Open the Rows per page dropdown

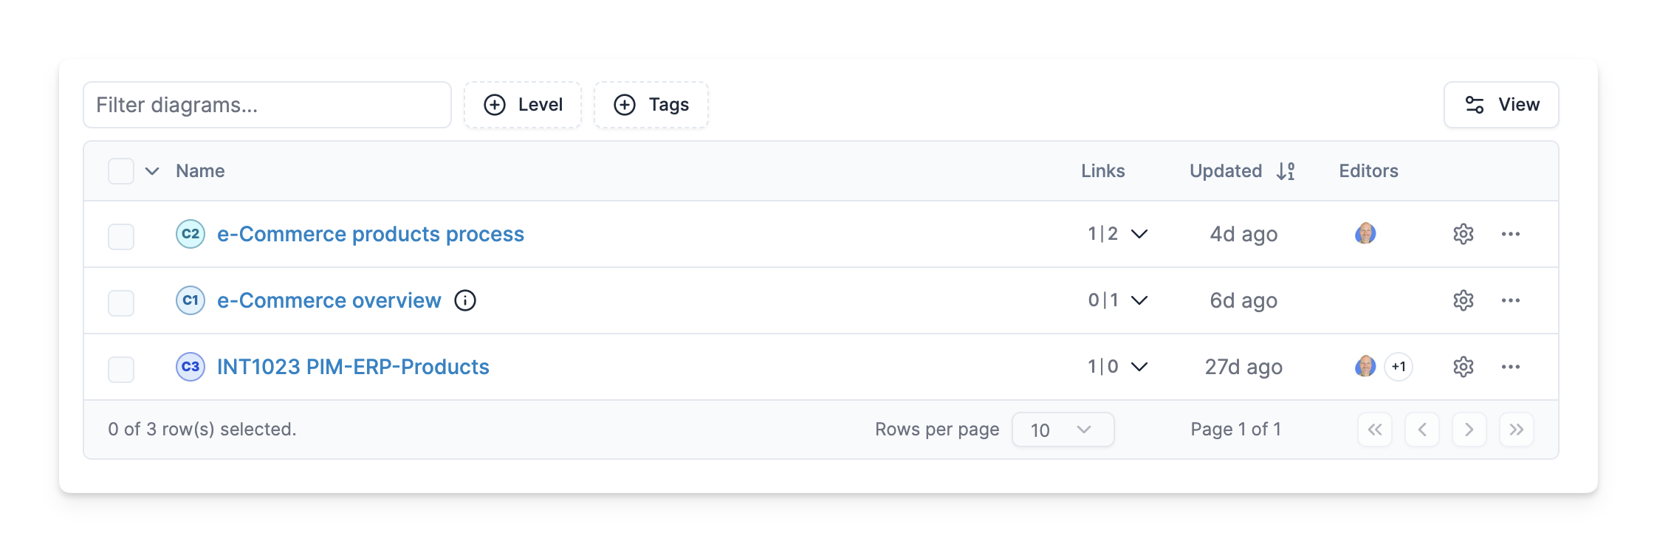pos(1062,429)
